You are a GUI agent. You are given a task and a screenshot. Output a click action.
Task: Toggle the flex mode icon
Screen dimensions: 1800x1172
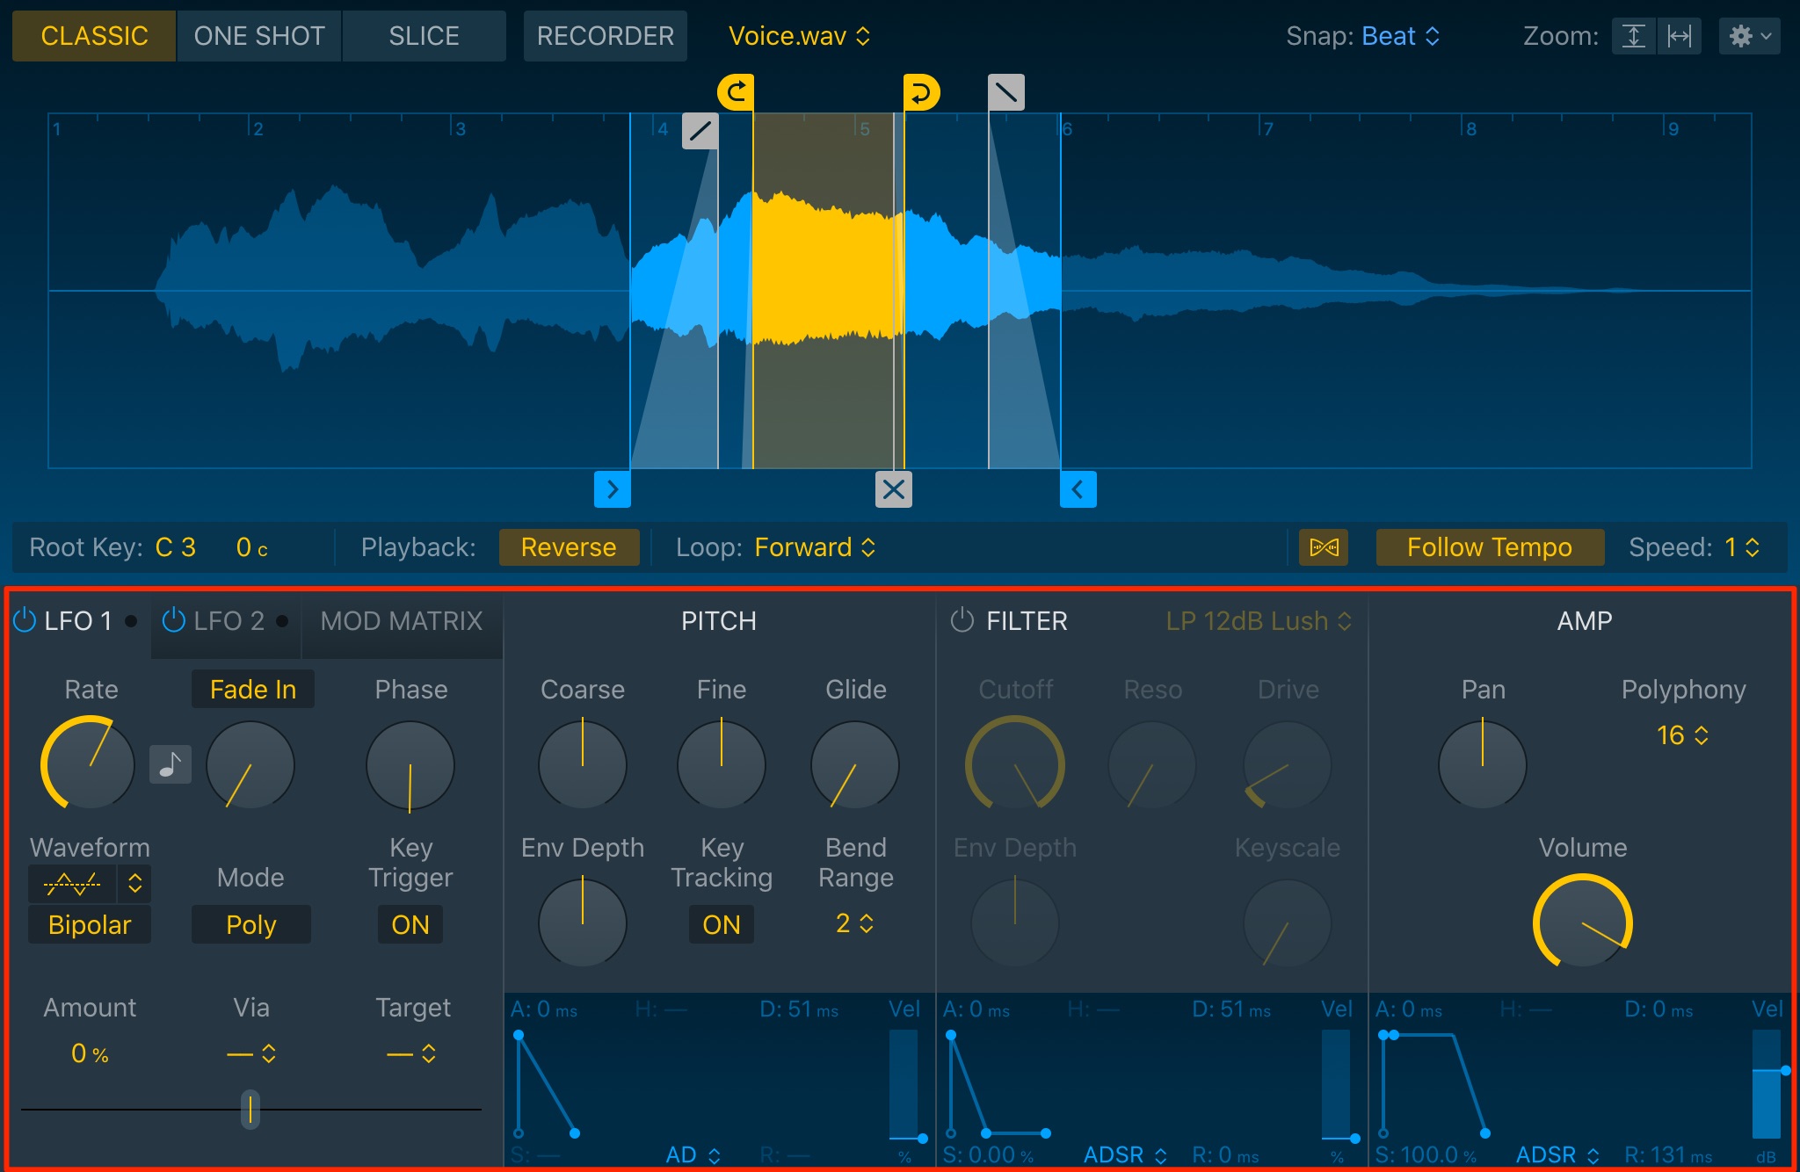(x=1324, y=547)
